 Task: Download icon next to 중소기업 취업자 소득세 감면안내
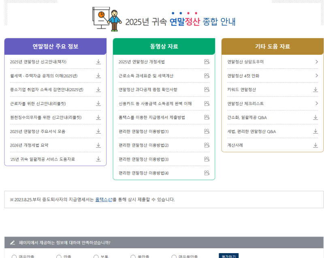[x=98, y=90]
